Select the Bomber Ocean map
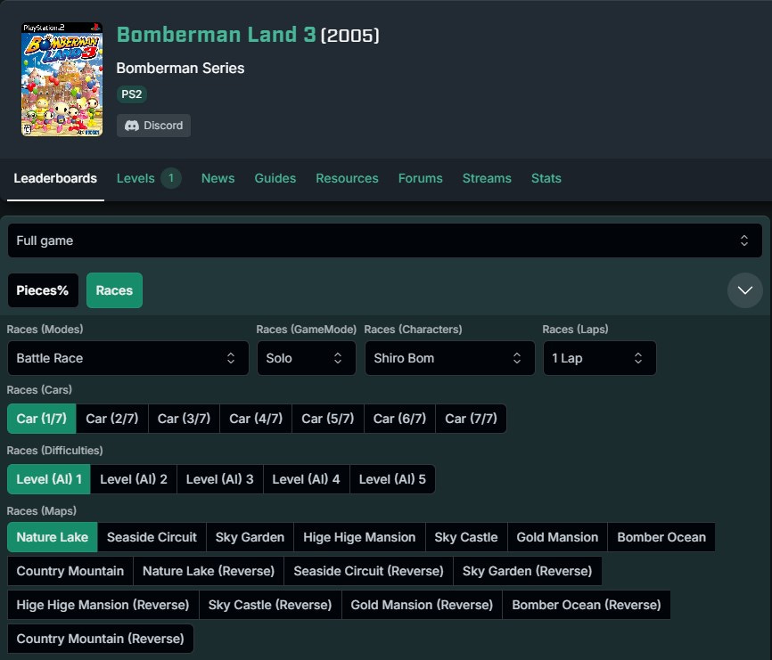 click(661, 537)
